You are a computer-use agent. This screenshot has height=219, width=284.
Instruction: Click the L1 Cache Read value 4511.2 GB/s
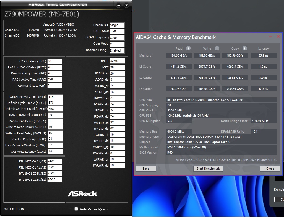coord(179,67)
